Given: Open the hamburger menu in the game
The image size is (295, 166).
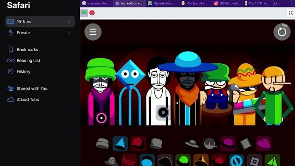Looking at the screenshot, I should pos(93,32).
